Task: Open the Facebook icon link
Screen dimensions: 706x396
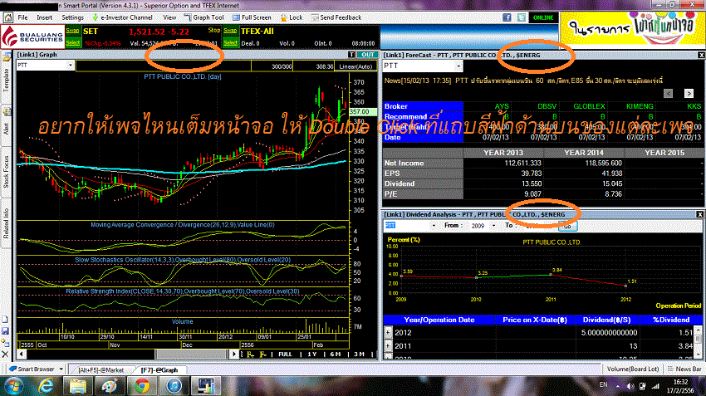Action: pyautogui.click(x=507, y=17)
